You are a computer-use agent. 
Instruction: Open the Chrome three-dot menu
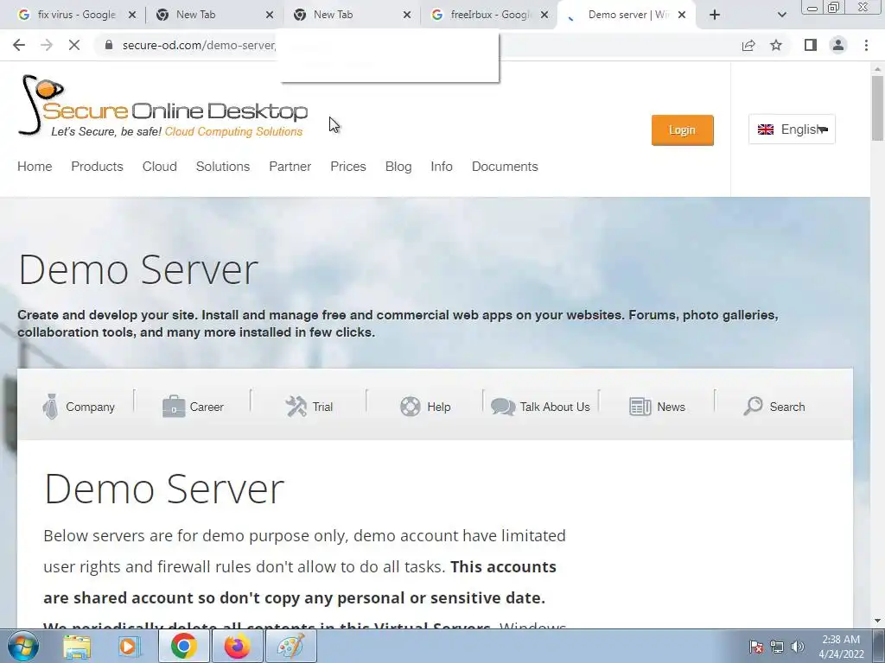pyautogui.click(x=866, y=45)
